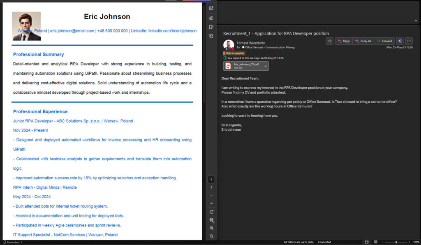This screenshot has height=245, width=421.
Task: Click the 'Professional Experience' heading
Action: [x=40, y=112]
